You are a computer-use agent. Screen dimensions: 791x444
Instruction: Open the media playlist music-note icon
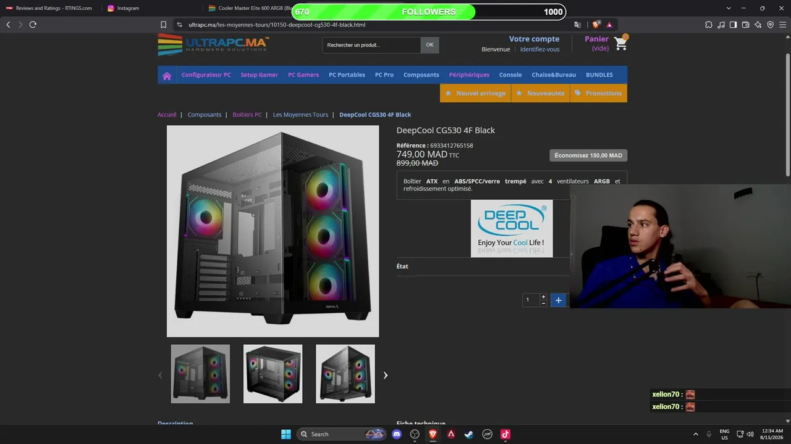(x=721, y=25)
